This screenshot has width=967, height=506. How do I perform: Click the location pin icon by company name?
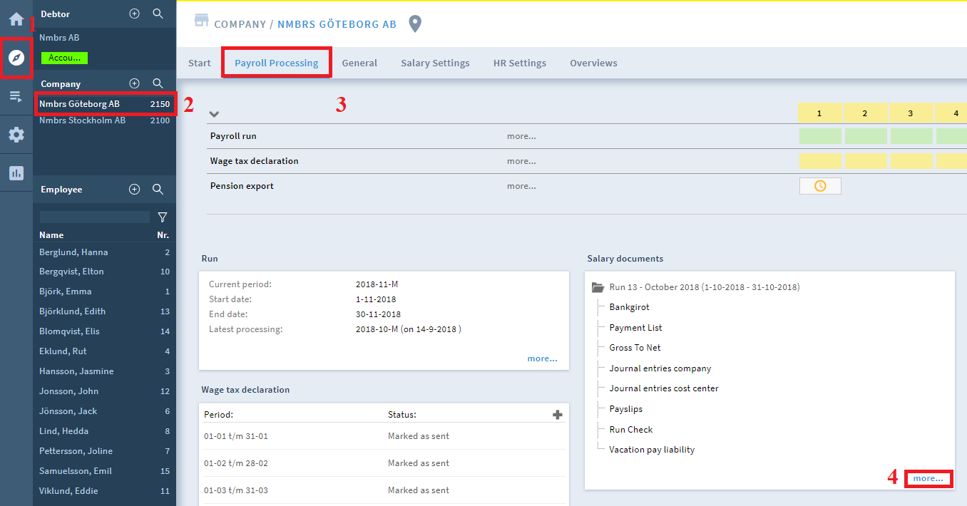pyautogui.click(x=415, y=24)
